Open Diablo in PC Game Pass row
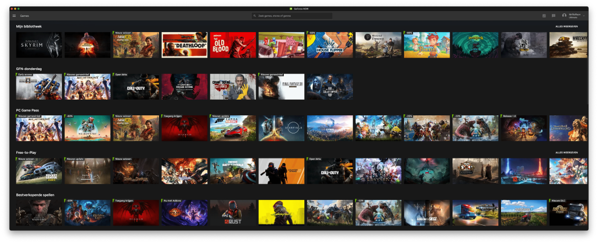This screenshot has width=598, height=243. tap(185, 129)
